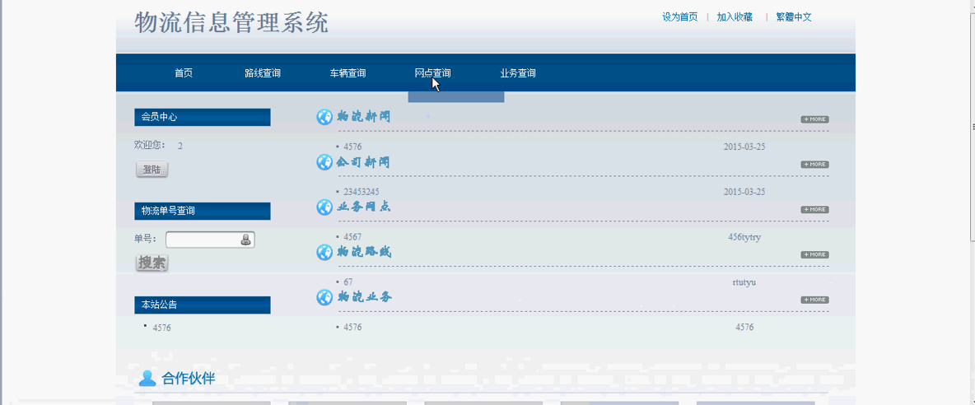Switch to 繁體中文 language
Viewport: 975px width, 405px height.
[x=794, y=17]
